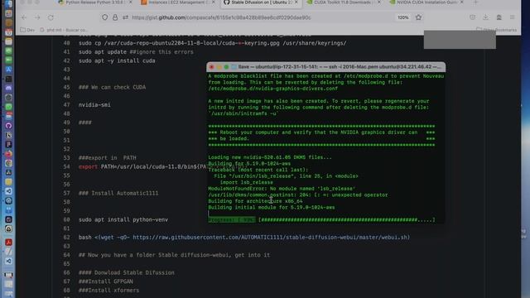Click 'sudo apt update' line 41
The image size is (530, 298).
tap(136, 52)
